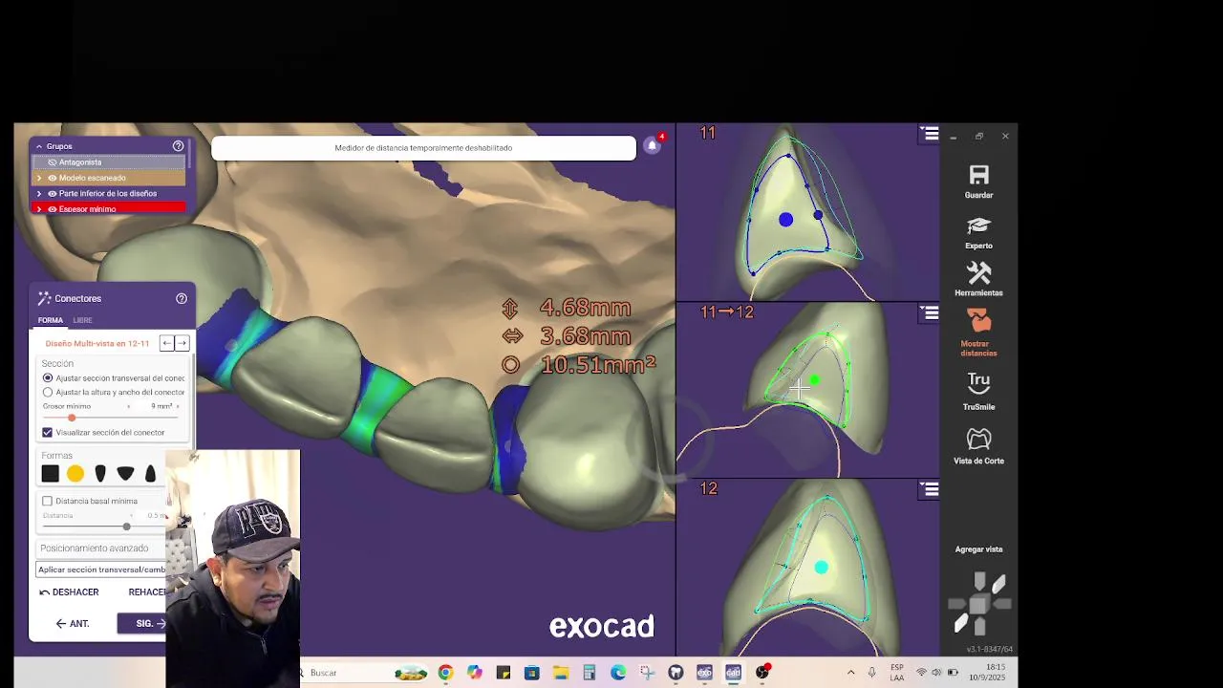Viewport: 1223px width, 688px height.
Task: Switch to the FORMA tab
Action: click(51, 320)
